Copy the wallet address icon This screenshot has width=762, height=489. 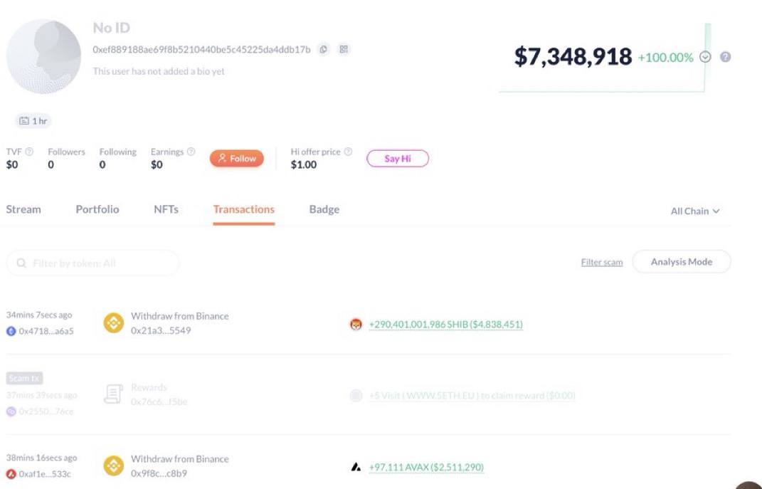[323, 49]
